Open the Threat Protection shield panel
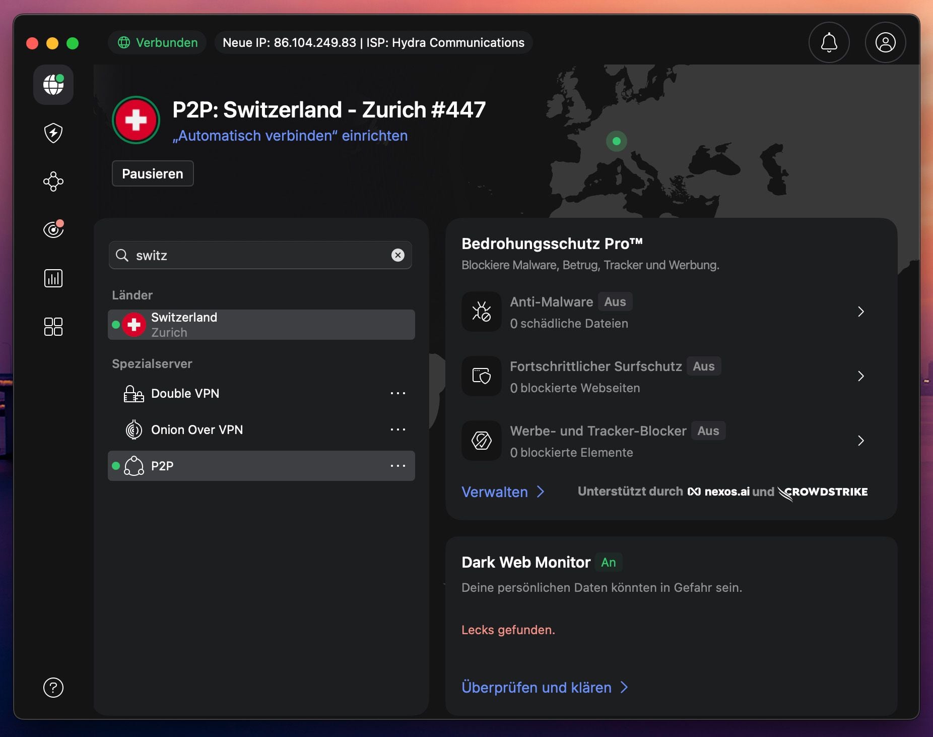This screenshot has width=933, height=737. [53, 133]
